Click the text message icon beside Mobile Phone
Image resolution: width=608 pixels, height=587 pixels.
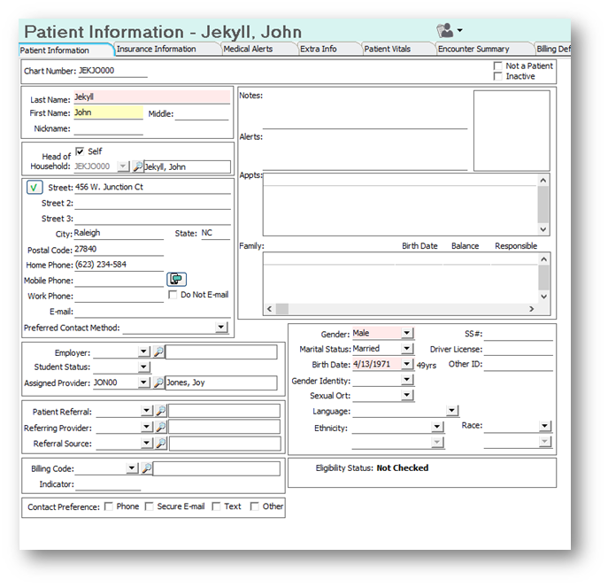pos(177,279)
